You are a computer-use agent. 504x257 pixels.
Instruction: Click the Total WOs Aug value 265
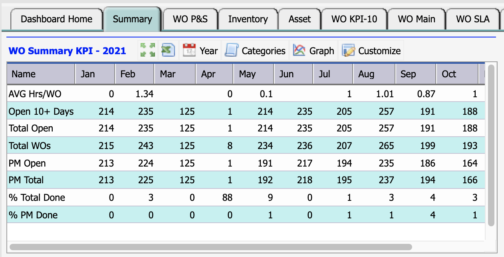pos(386,146)
